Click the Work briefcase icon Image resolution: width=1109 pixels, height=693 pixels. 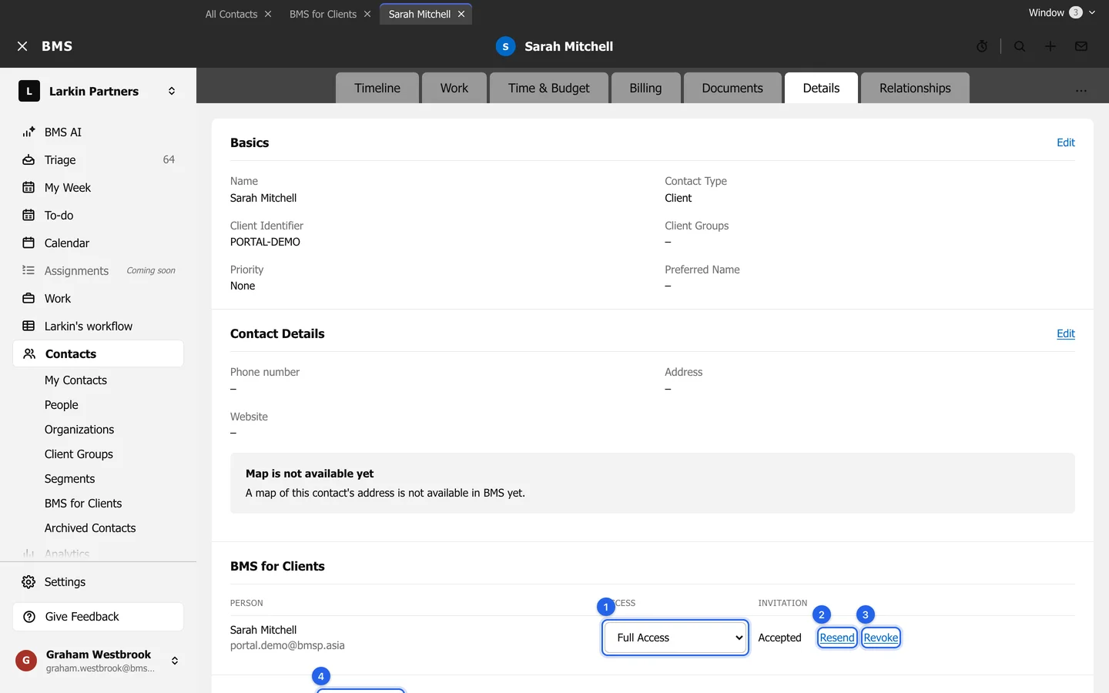pyautogui.click(x=28, y=298)
